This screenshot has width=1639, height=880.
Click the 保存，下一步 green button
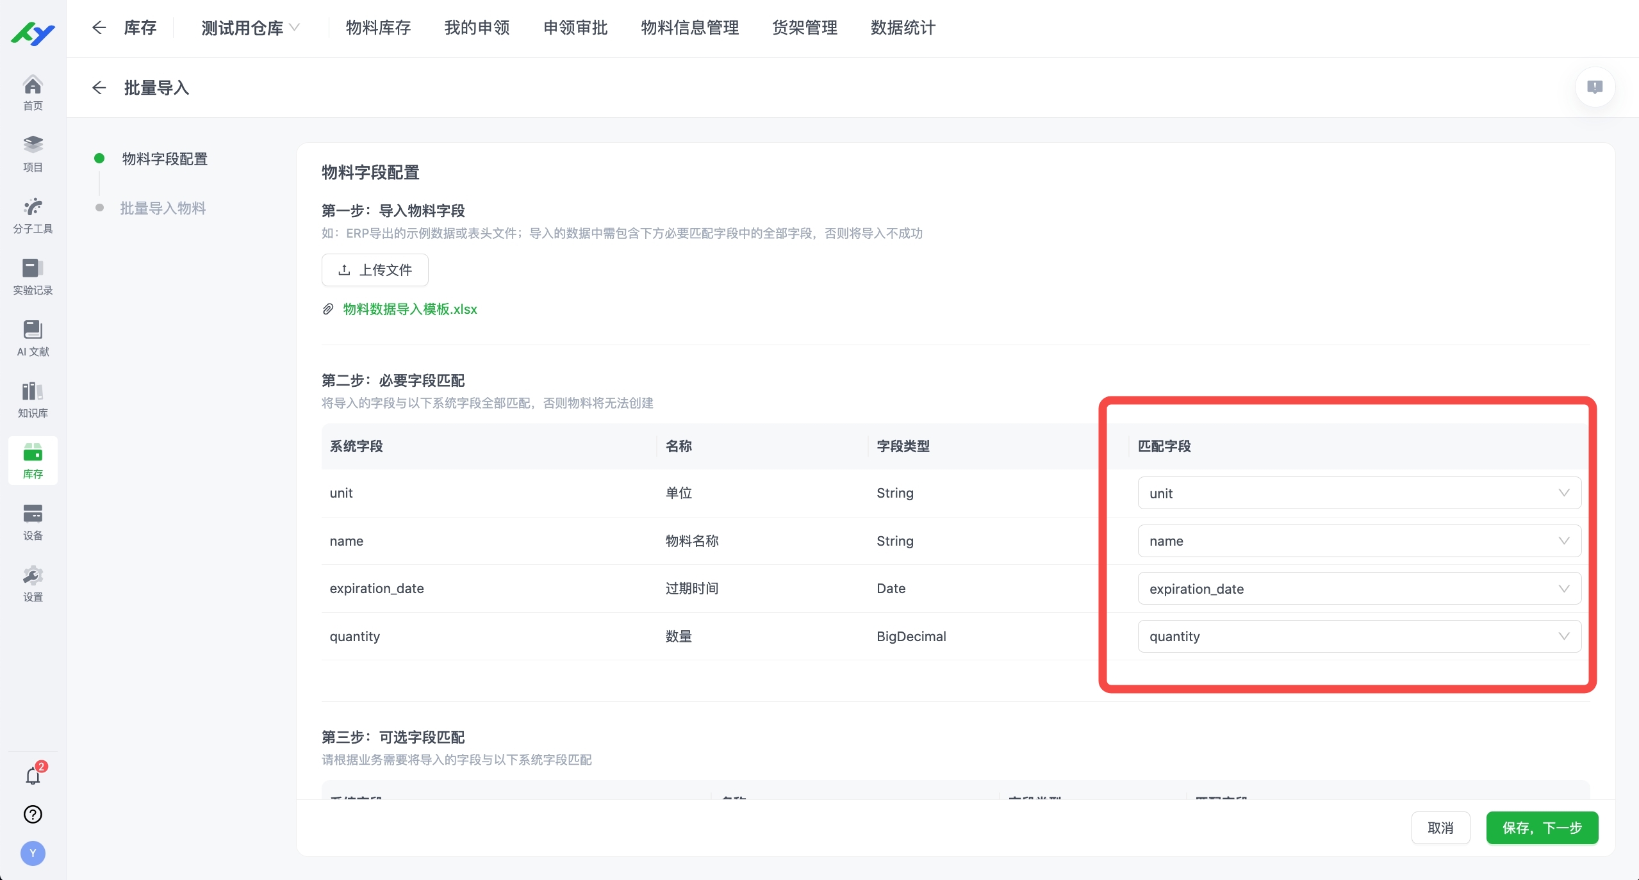click(x=1542, y=827)
